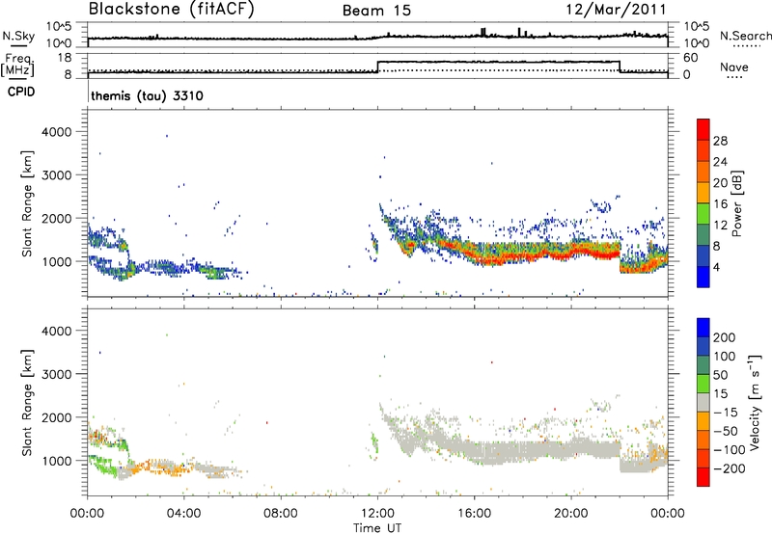Viewport: 772px width, 534px height.
Task: Click the "Nave" legend label
Action: (x=734, y=67)
